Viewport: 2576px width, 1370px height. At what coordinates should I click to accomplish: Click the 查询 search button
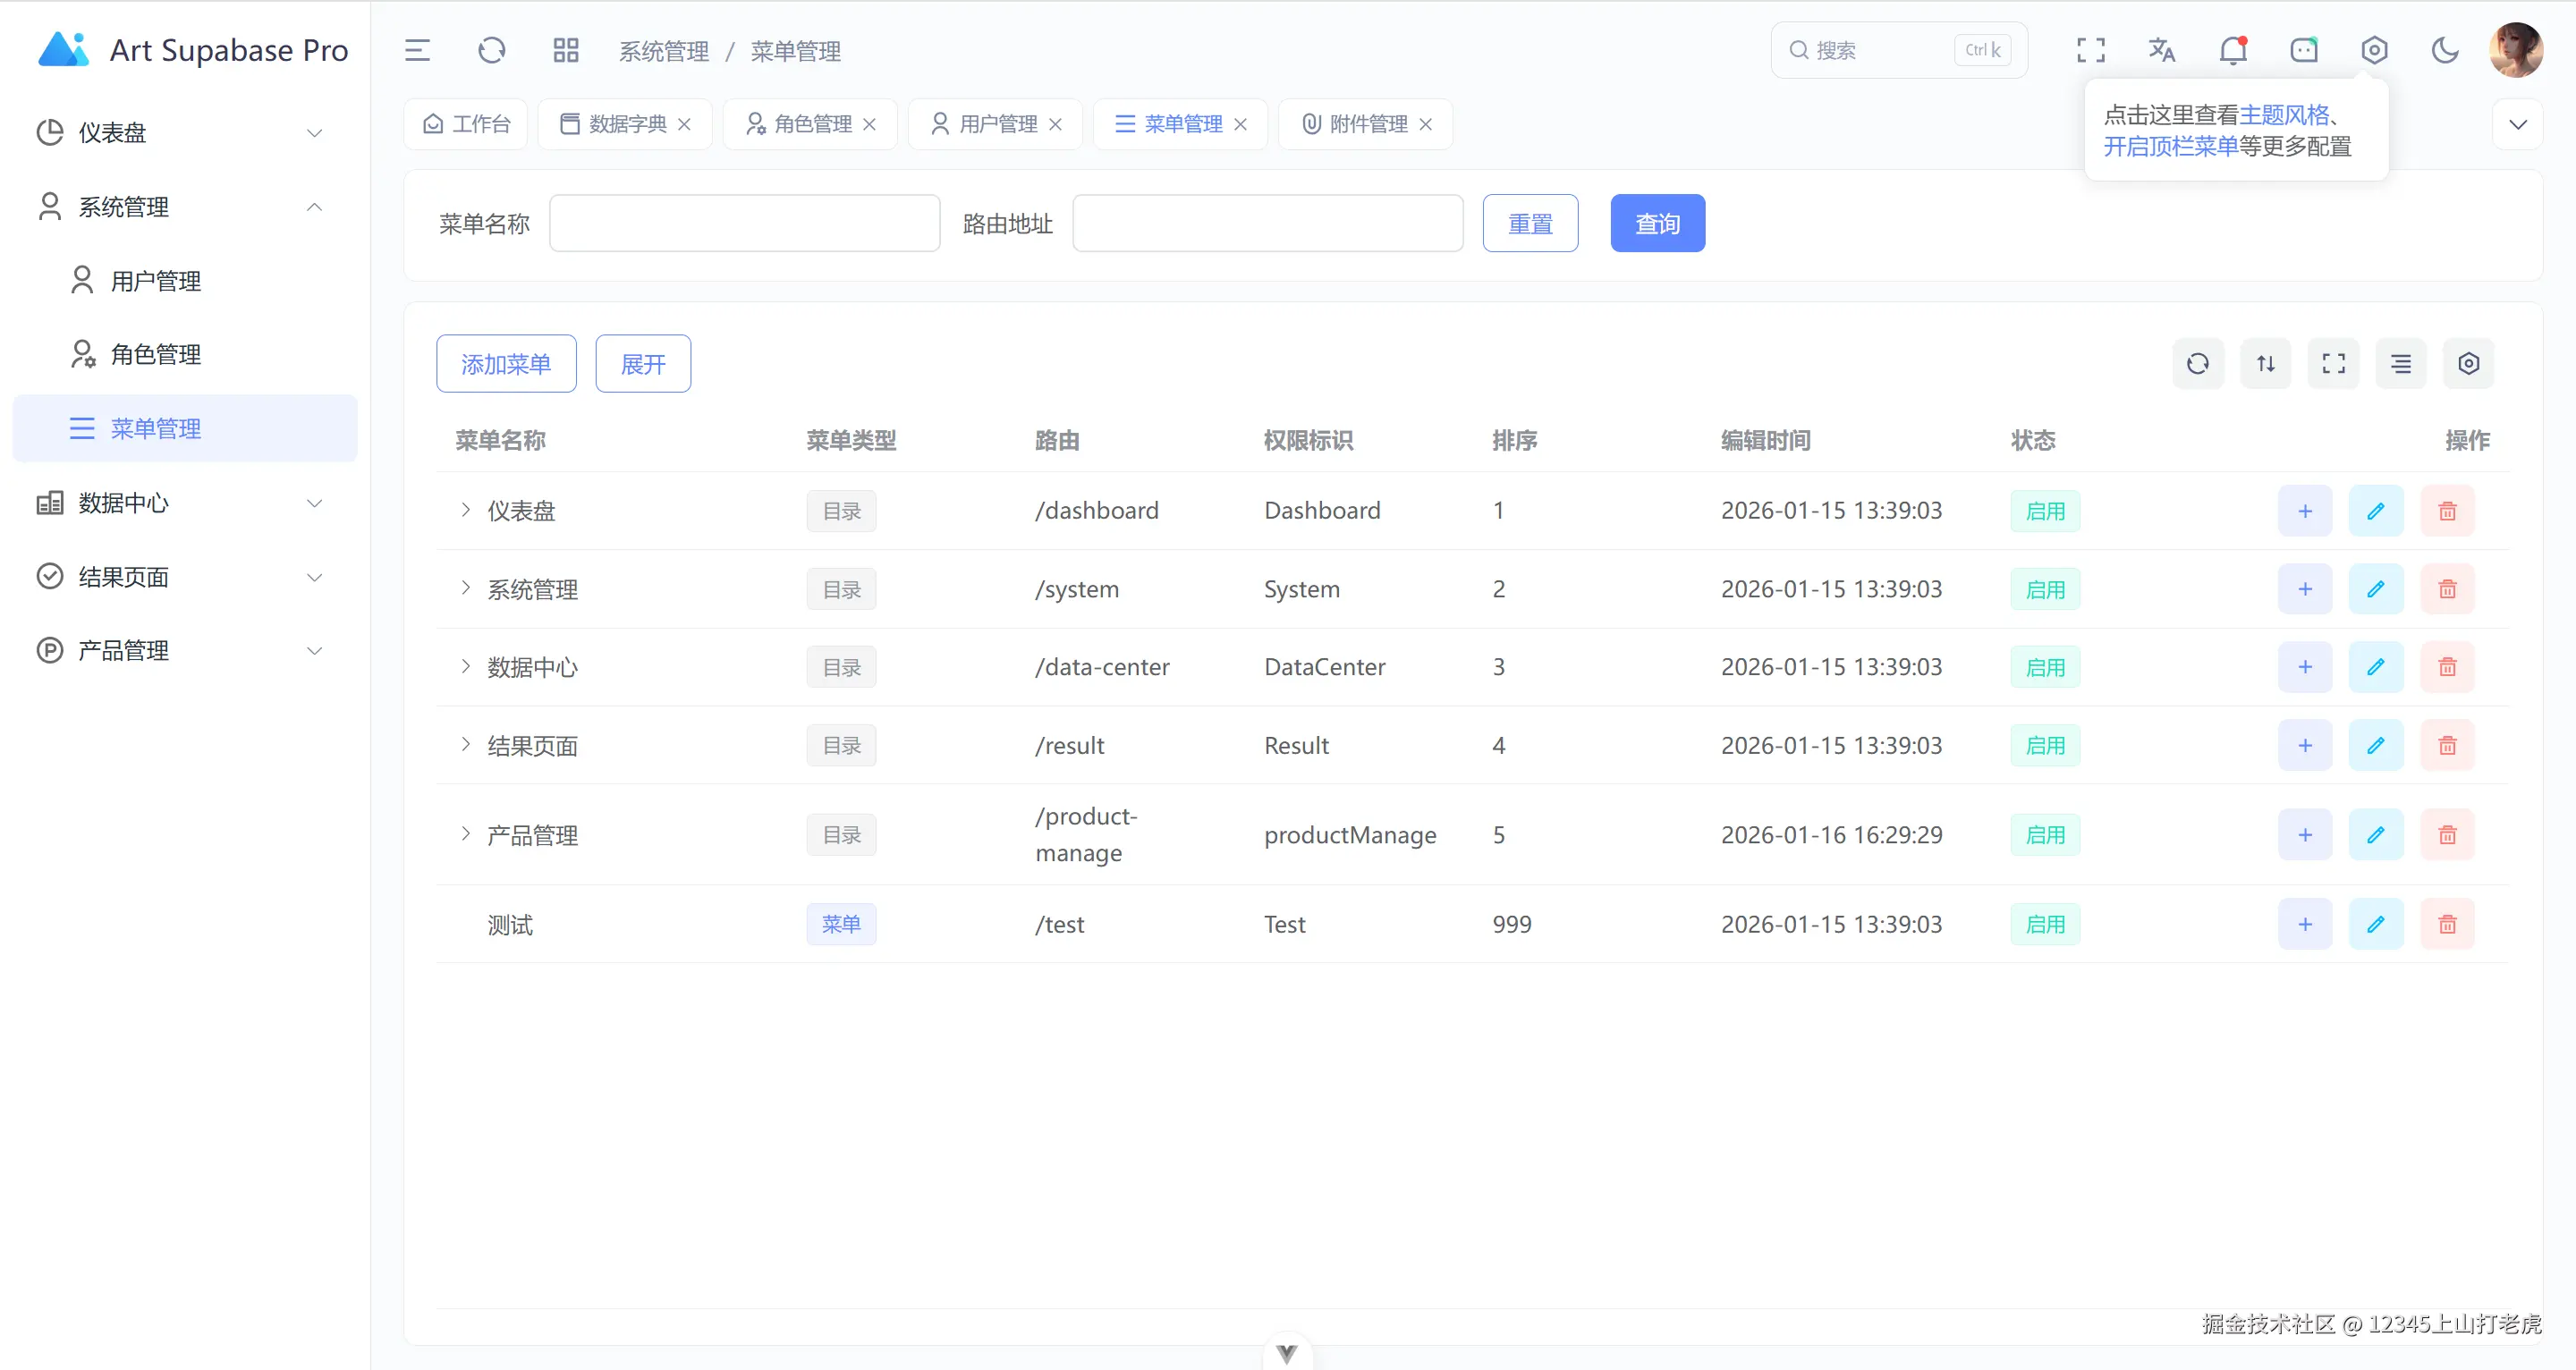pos(1657,222)
